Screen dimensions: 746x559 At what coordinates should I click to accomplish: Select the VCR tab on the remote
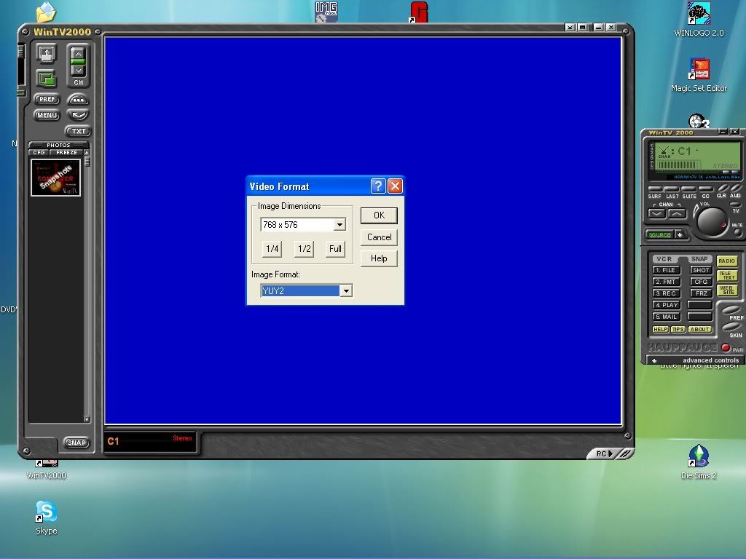(x=664, y=259)
